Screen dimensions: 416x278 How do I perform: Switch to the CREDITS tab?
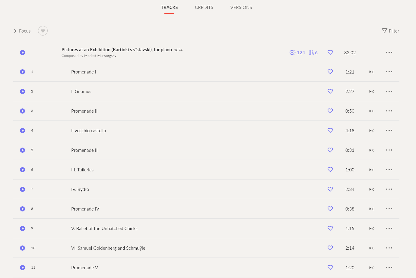204,7
